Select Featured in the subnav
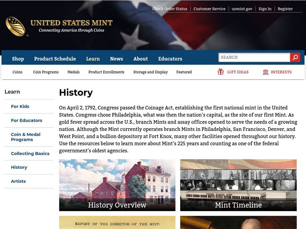The width and height of the screenshot is (306, 229). tap(184, 72)
